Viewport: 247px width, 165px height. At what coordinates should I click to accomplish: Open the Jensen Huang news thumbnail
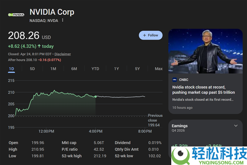pos(205,51)
